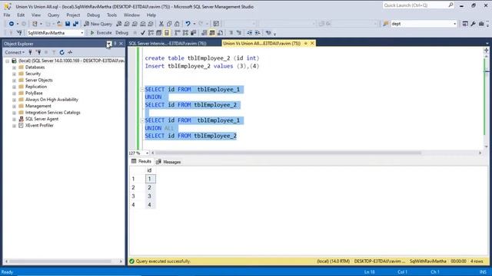Open the Properties wrench icon
492x276 pixels.
pyautogui.click(x=473, y=24)
